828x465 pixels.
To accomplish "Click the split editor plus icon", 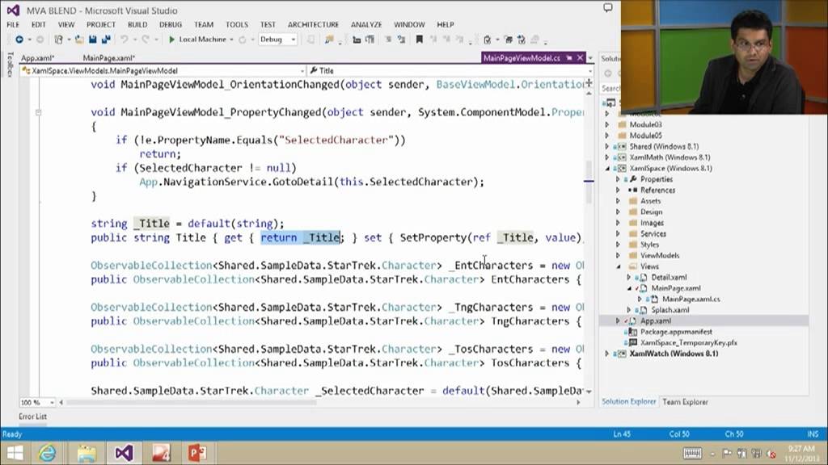I will point(589,83).
